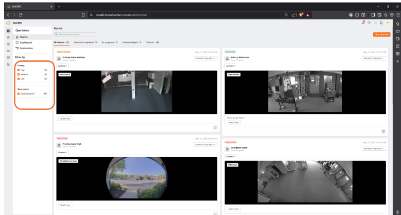401x215 pixels.
Task: Toggle the Medium priority filter checkbox
Action: 18,75
